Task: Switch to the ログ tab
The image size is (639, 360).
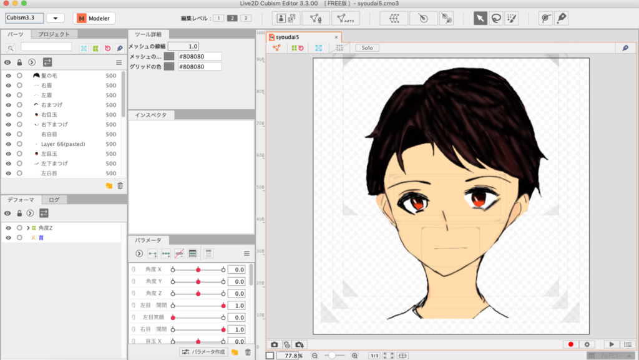Action: click(x=54, y=200)
